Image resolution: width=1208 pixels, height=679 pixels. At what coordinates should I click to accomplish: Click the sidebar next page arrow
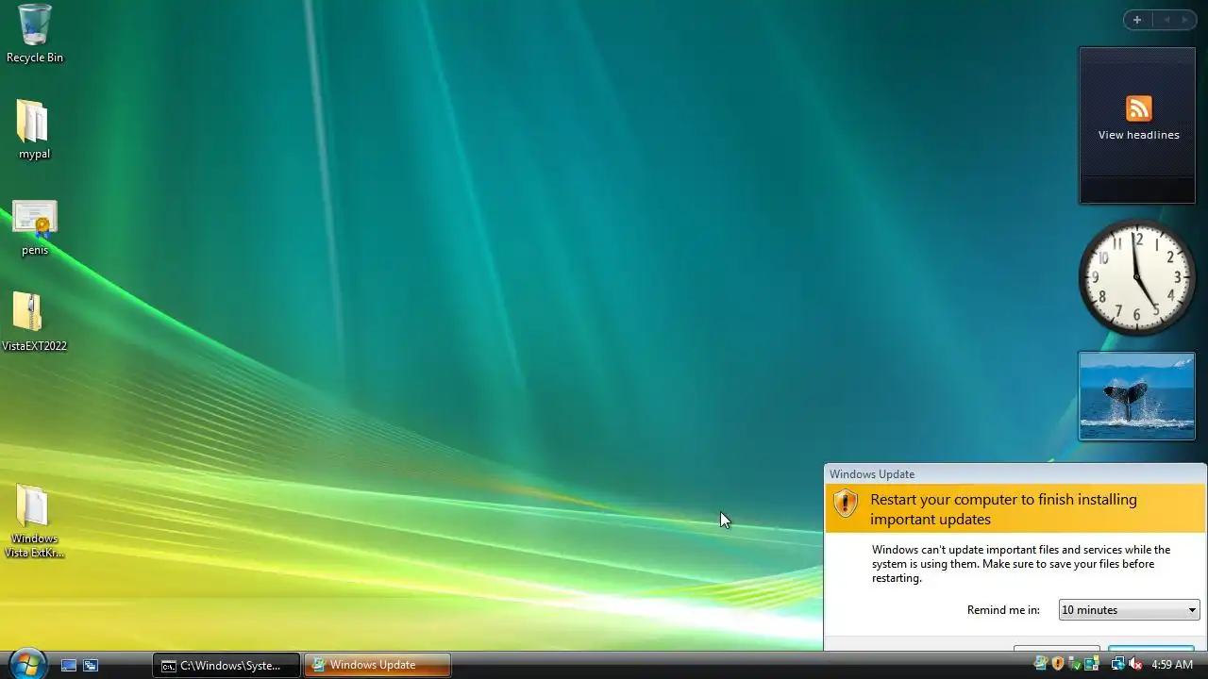[x=1184, y=20]
